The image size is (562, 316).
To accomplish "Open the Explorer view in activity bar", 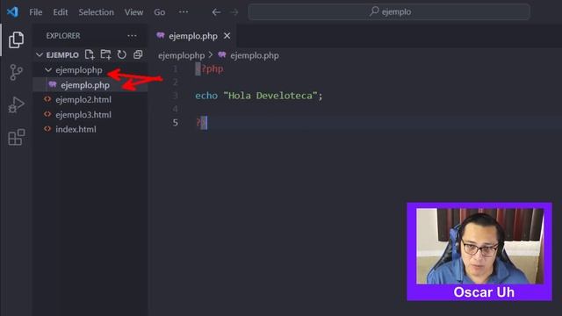I will pyautogui.click(x=16, y=39).
